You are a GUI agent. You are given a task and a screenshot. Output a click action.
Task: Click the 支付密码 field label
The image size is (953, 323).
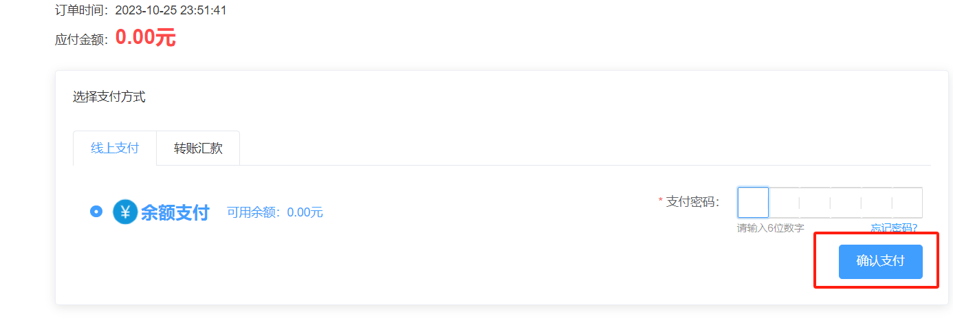click(x=692, y=202)
